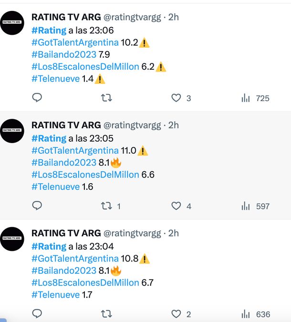Retweet the 23:05 rating tweet
The width and height of the screenshot is (291, 322).
tap(107, 206)
